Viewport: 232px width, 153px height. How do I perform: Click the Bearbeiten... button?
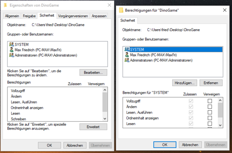[x=93, y=72]
